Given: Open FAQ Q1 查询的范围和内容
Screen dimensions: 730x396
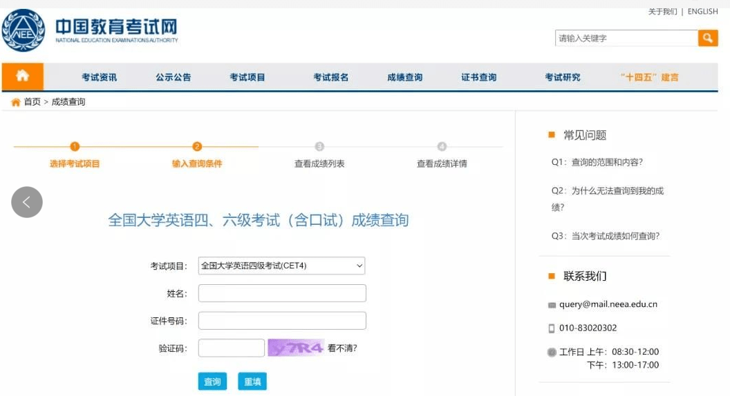Looking at the screenshot, I should click(x=597, y=162).
